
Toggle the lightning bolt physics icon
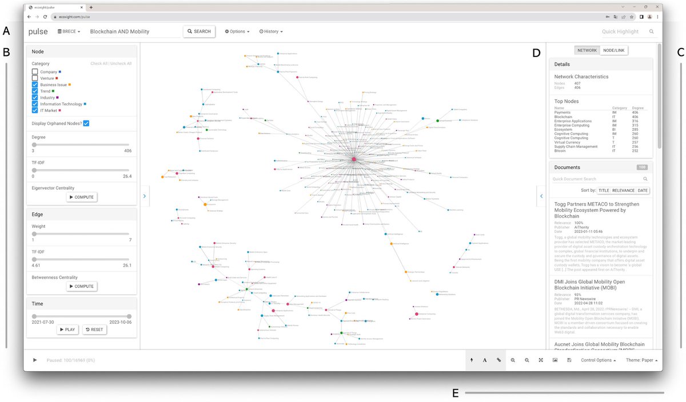pyautogui.click(x=472, y=360)
